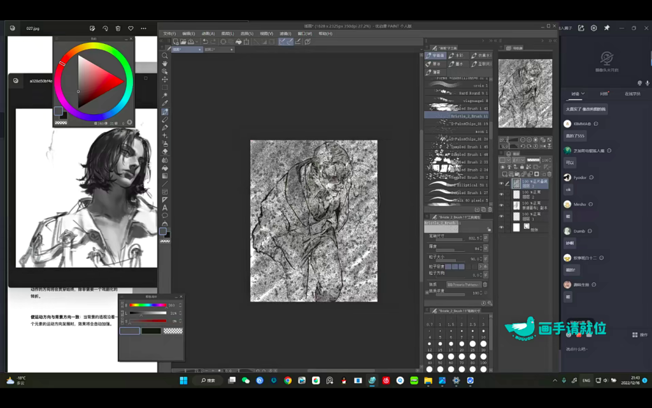Select the rectangular Selection marquee tool

coord(165,87)
